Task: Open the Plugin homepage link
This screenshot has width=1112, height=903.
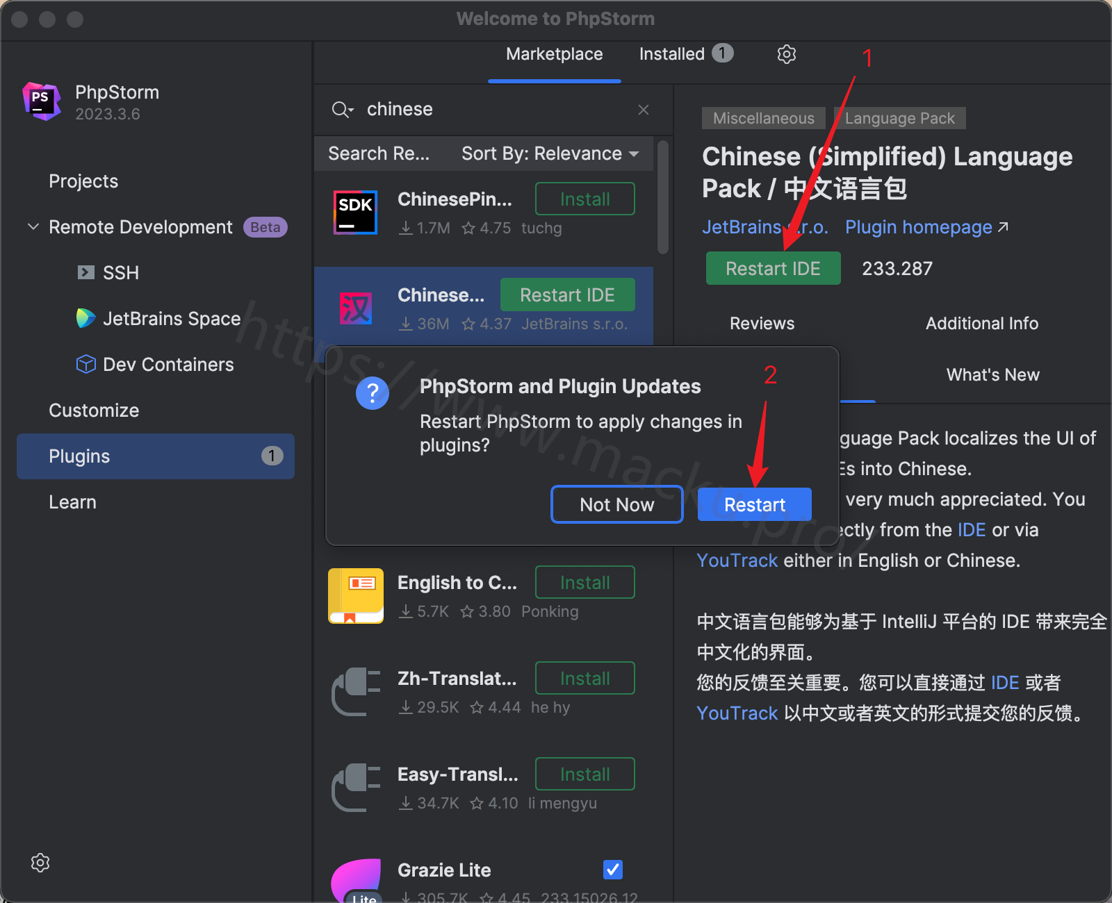Action: tap(919, 227)
